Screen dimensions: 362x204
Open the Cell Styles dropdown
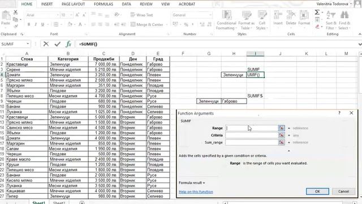point(262,20)
